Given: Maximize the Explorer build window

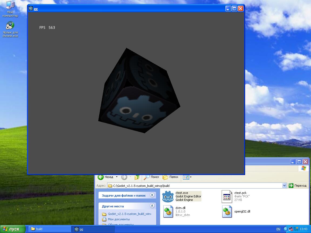Looking at the screenshot, I should click(x=299, y=162).
